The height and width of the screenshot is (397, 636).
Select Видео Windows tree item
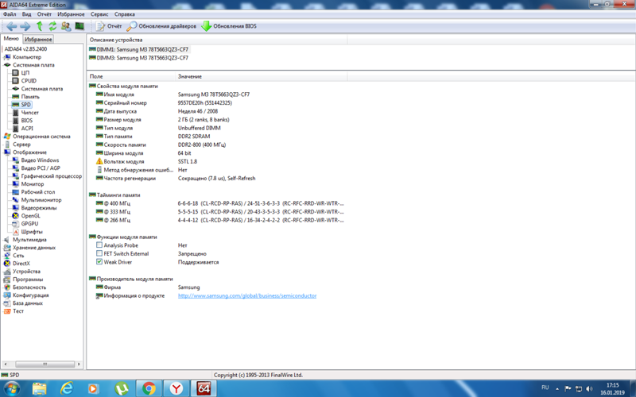click(x=40, y=160)
